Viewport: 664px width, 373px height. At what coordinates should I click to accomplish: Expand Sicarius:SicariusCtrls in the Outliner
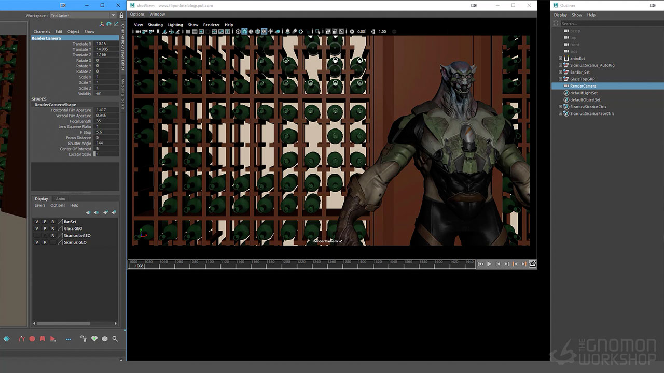click(x=560, y=107)
